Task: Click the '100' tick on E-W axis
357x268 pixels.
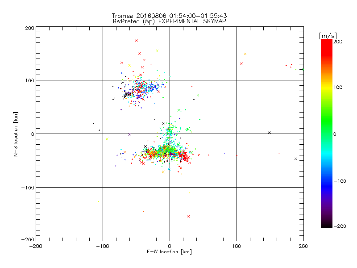Action: tap(237, 246)
